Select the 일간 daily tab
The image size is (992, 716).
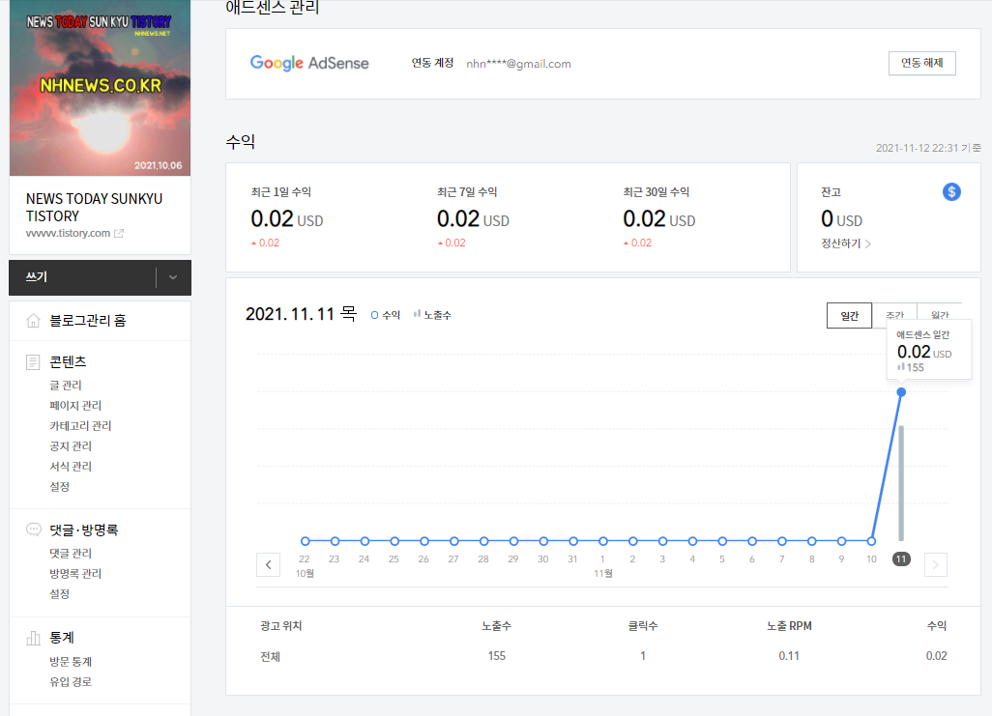849,316
